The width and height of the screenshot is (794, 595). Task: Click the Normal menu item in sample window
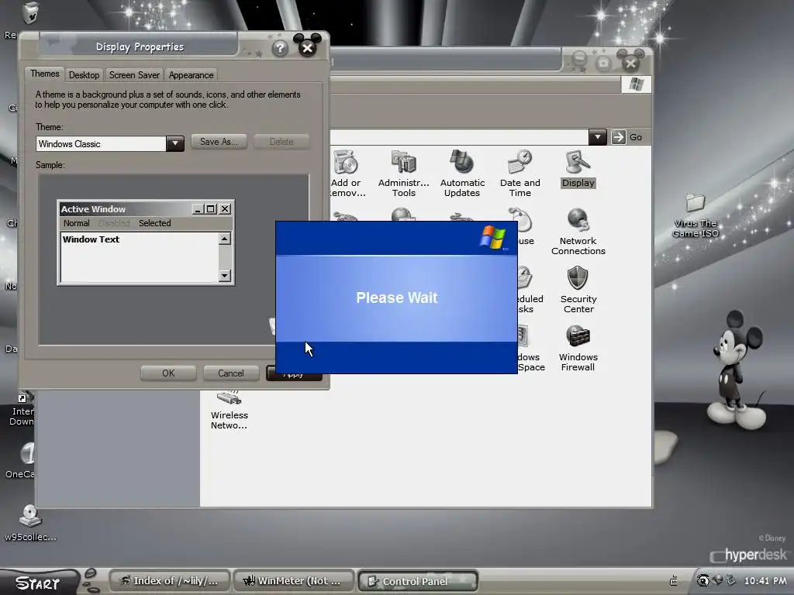(x=77, y=223)
